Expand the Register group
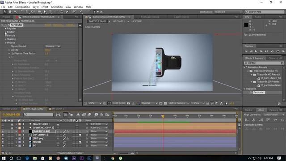The height and width of the screenshot is (161, 286). coord(5,29)
